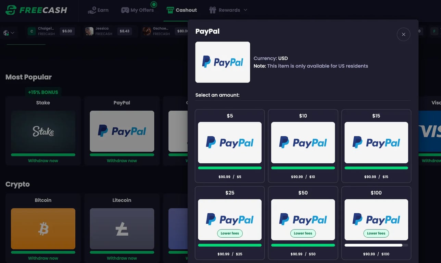Click the PayPal card in Most Popular
This screenshot has height=263, width=441.
[x=122, y=131]
